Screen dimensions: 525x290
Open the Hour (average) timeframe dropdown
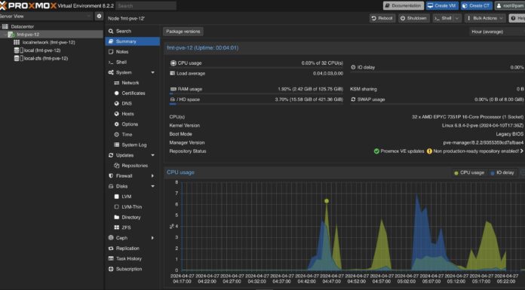(497, 32)
